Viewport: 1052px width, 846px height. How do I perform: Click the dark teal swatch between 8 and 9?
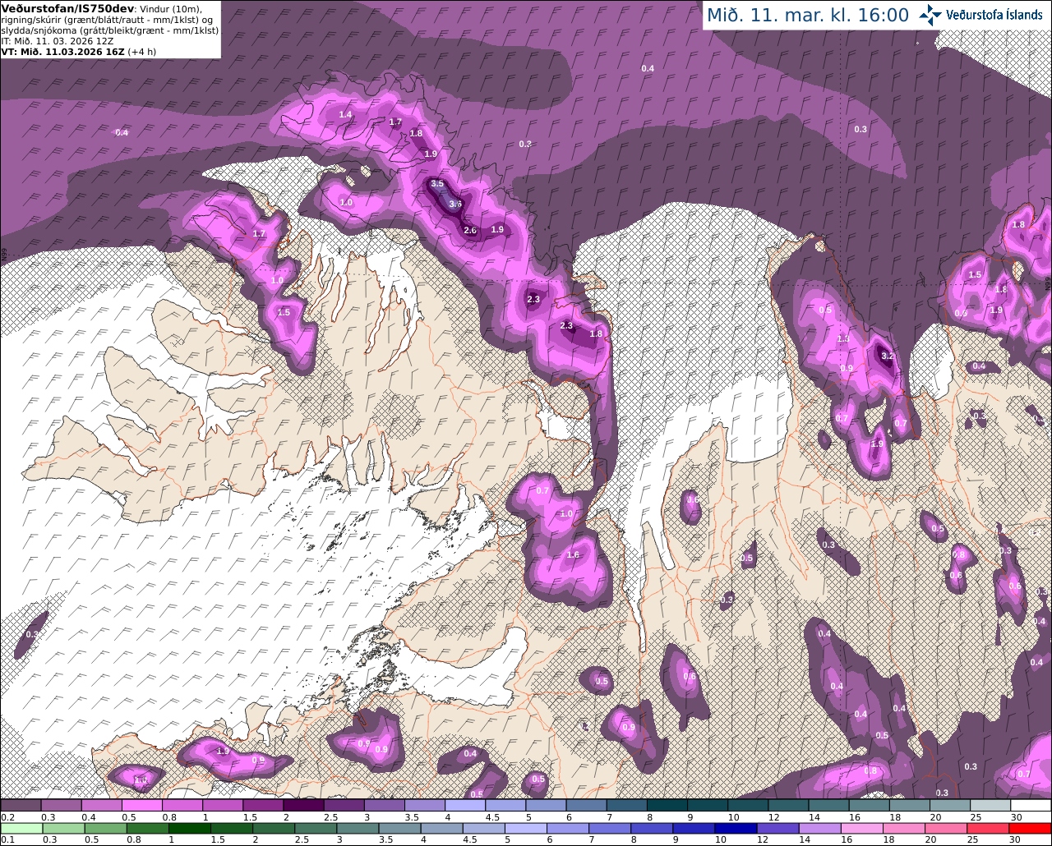667,805
